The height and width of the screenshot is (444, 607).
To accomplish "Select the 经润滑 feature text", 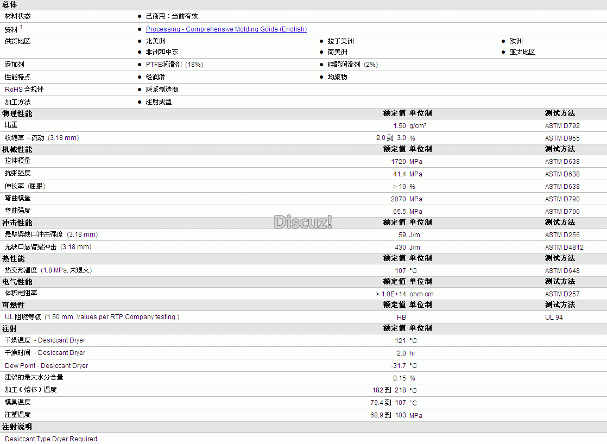I will pyautogui.click(x=156, y=77).
